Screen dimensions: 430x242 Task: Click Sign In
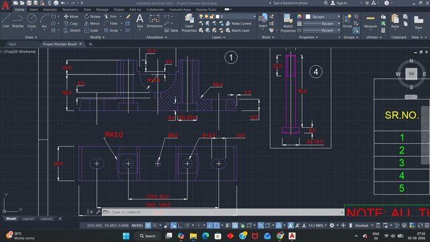pyautogui.click(x=339, y=3)
